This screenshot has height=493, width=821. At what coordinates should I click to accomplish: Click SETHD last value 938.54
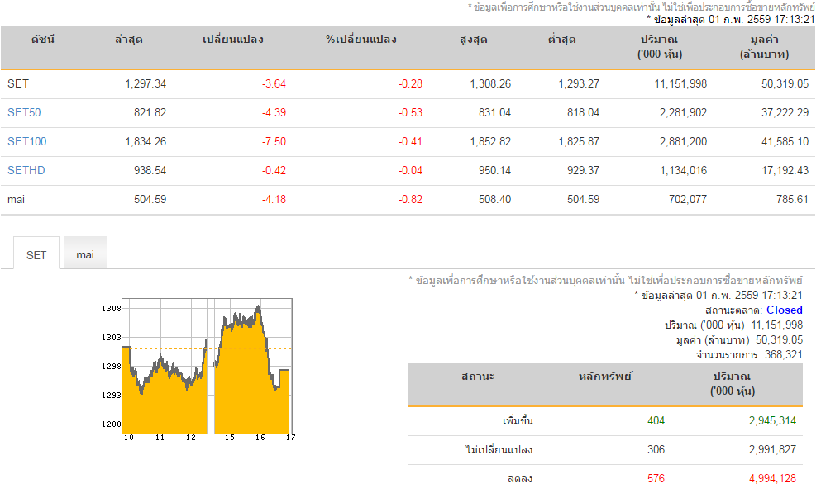point(150,170)
